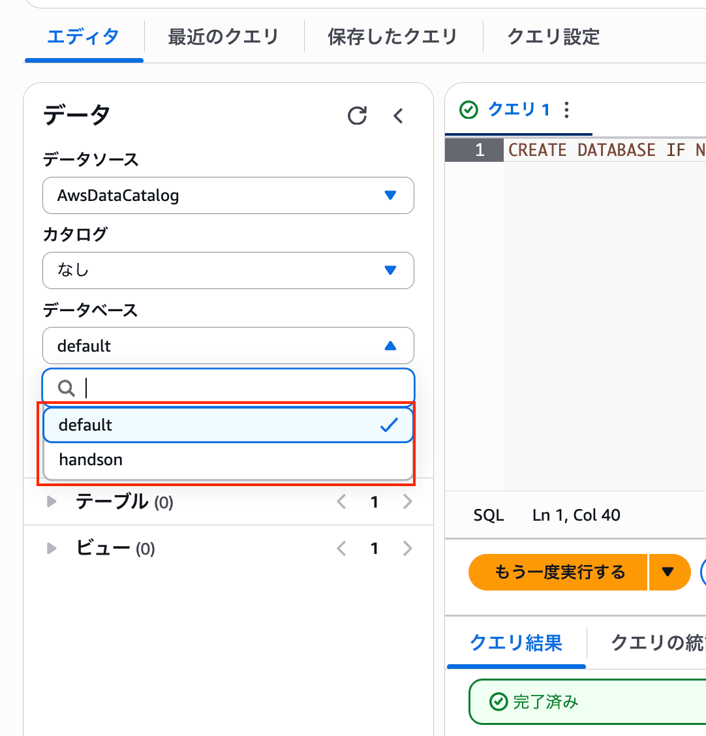Go to the next views page
The image size is (706, 736).
click(x=408, y=549)
